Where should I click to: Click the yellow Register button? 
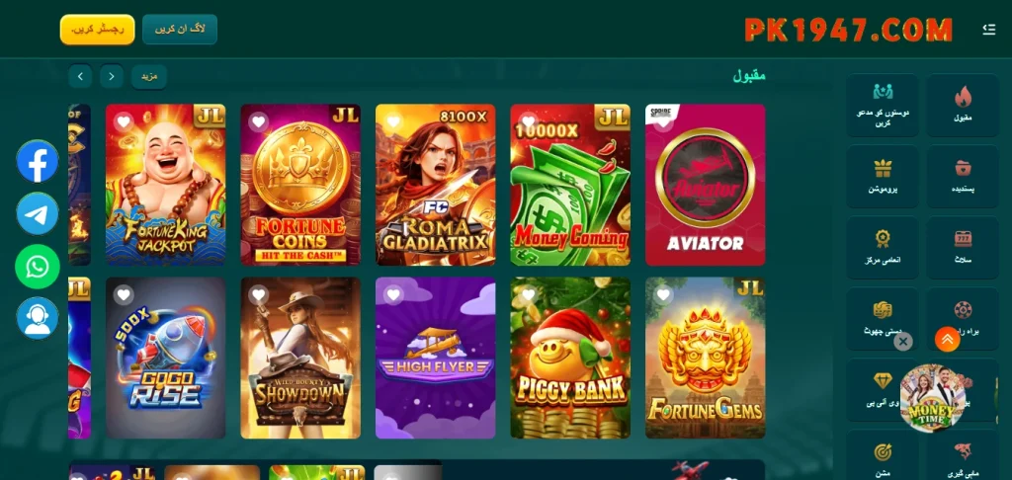pos(98,30)
